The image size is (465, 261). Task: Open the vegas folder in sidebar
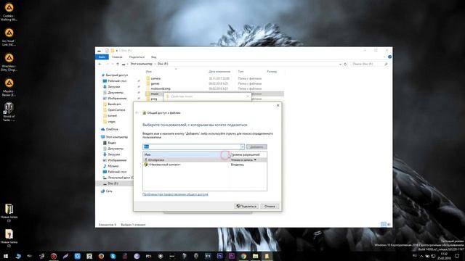click(111, 122)
